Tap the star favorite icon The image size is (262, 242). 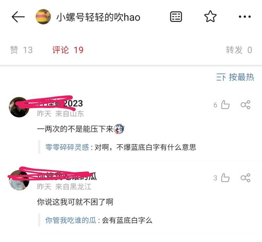tap(210, 17)
